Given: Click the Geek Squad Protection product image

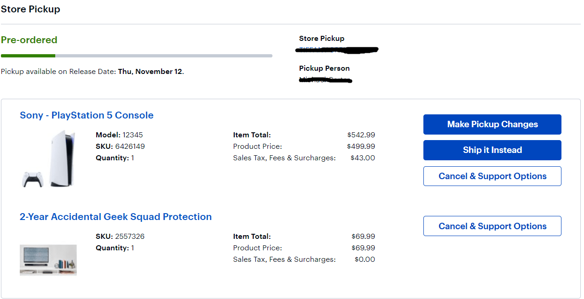Looking at the screenshot, I should coord(48,260).
